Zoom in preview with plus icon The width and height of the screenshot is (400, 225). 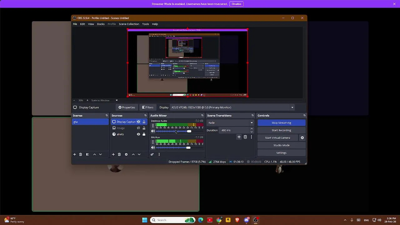point(87,100)
